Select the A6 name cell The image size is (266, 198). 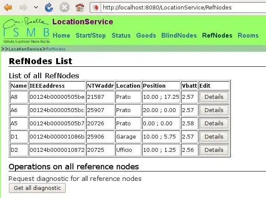(x=18, y=110)
